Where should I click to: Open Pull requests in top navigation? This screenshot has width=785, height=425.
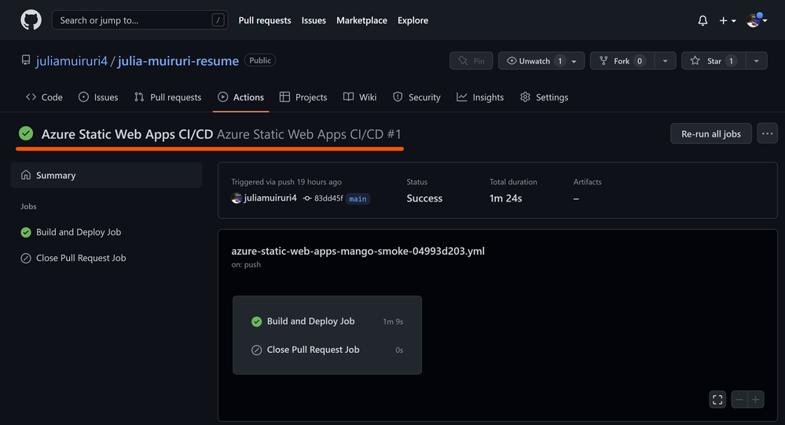click(264, 20)
